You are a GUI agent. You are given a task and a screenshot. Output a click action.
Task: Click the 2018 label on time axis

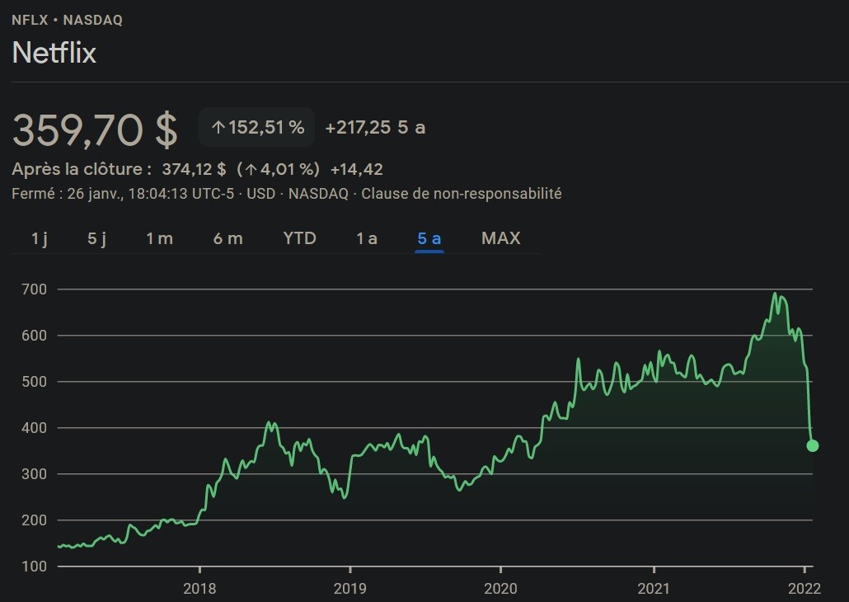(x=199, y=590)
